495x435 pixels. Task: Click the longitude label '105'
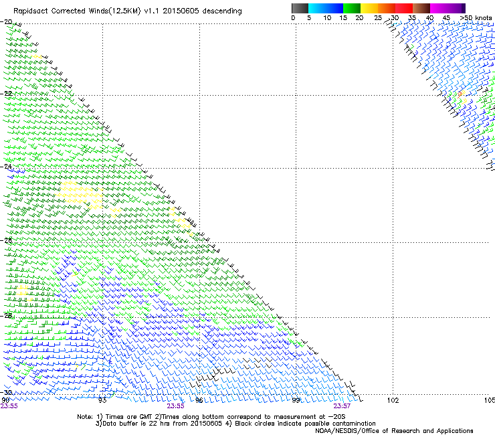(490, 400)
